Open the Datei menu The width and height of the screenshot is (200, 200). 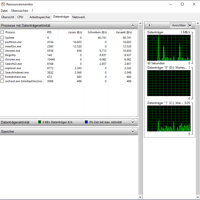[4, 11]
